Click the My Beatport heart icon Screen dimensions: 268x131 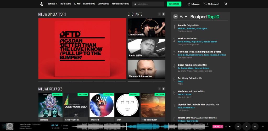click(x=206, y=4)
